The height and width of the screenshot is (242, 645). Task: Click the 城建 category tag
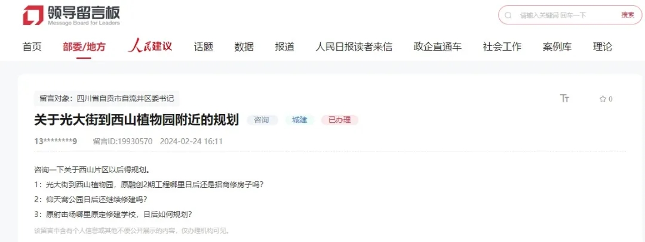point(299,120)
